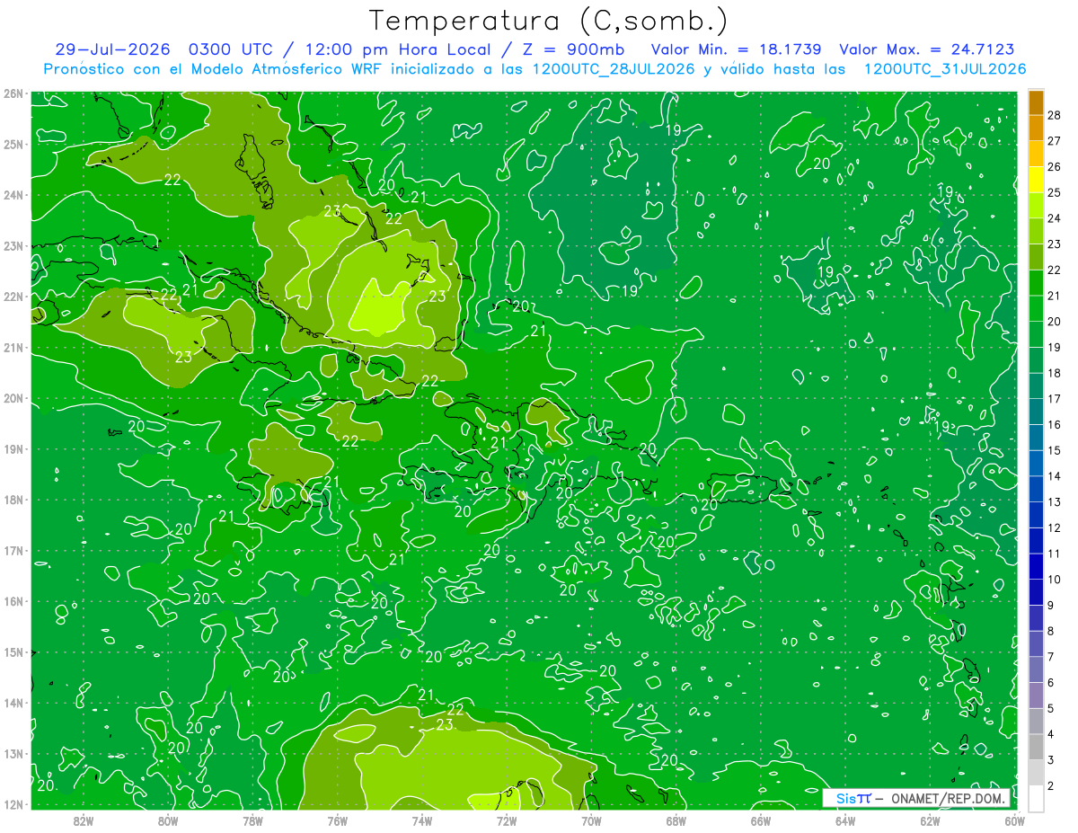Click the "26N" latitude axis label
The height and width of the screenshot is (833, 1078).
pyautogui.click(x=13, y=93)
